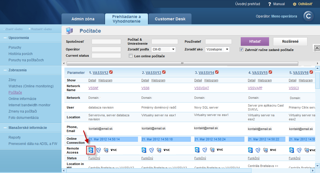The height and width of the screenshot is (173, 320).
Task: Click the blue swirl remote icon for VASSV14
Action: coord(204,150)
